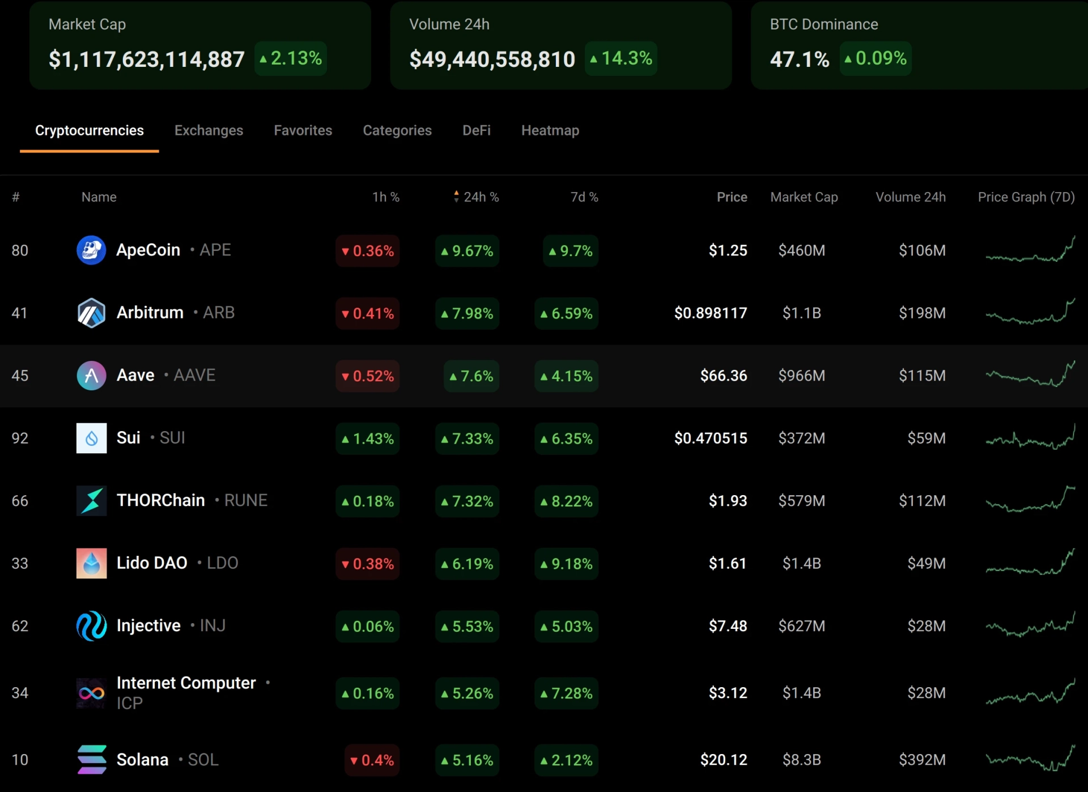Image resolution: width=1088 pixels, height=792 pixels.
Task: Open the Sui coin page
Action: point(129,438)
